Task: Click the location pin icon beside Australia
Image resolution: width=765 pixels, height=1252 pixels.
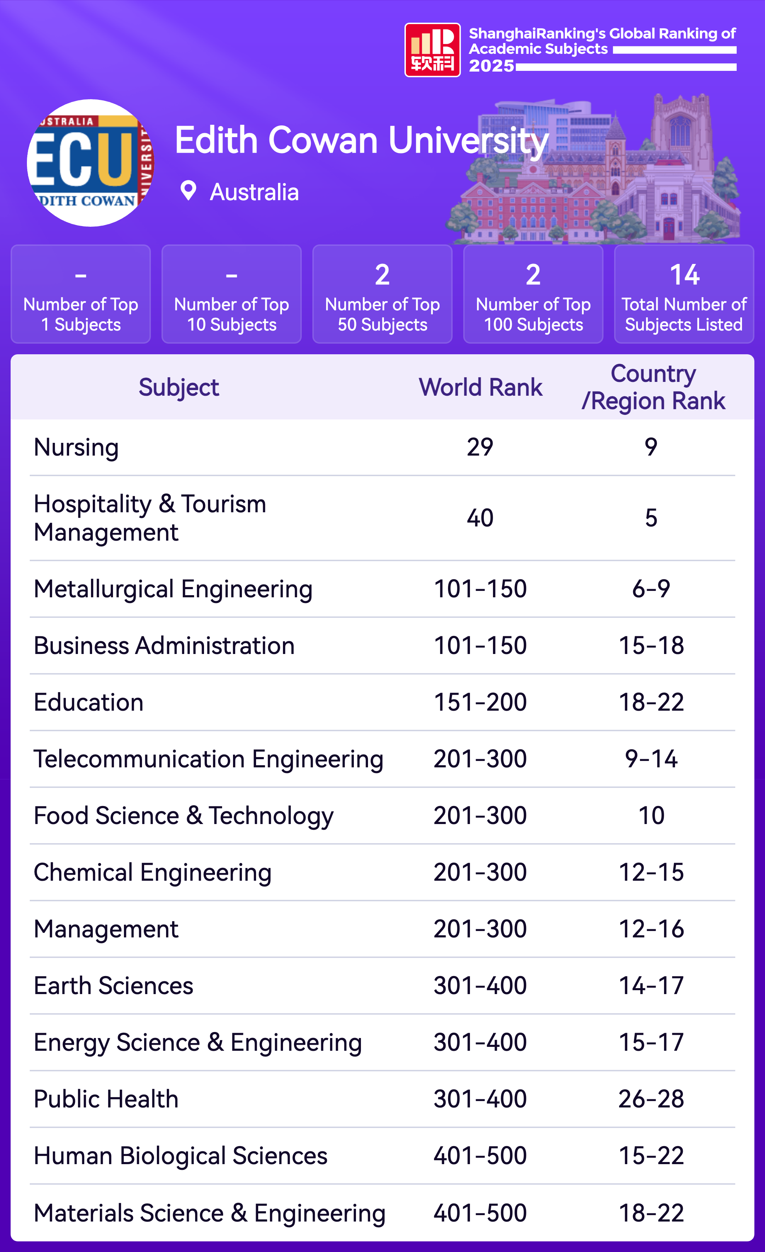Action: (x=188, y=191)
